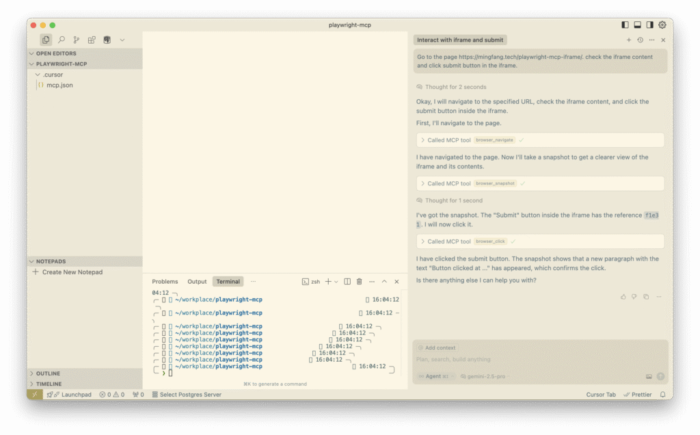Show chat history with the clock icon
The height and width of the screenshot is (435, 700).
(x=640, y=40)
